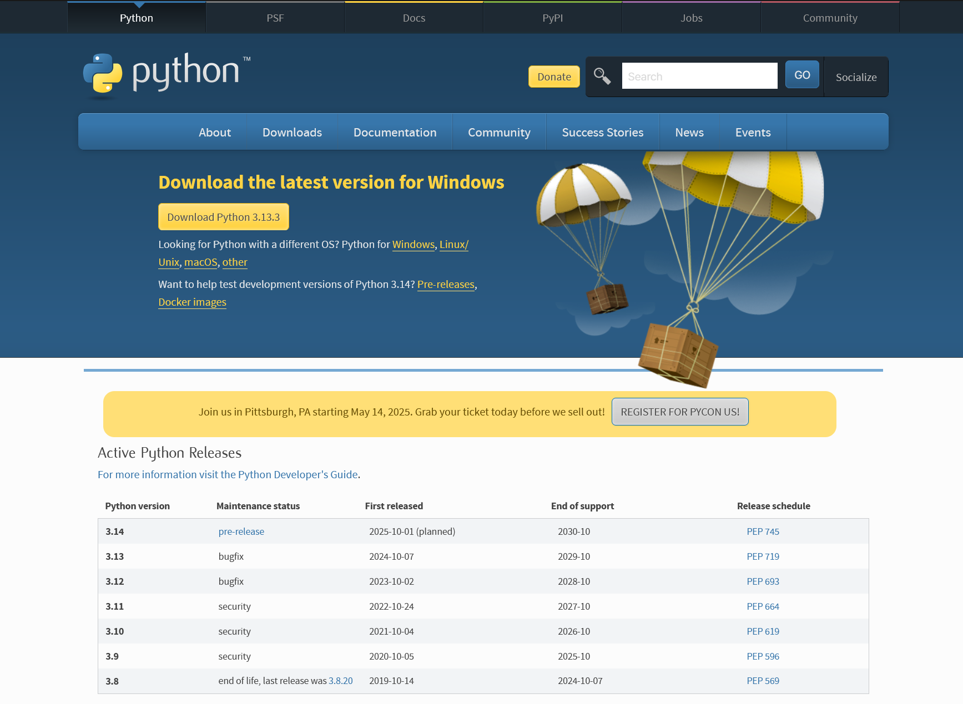Open the Socialize menu

(856, 77)
